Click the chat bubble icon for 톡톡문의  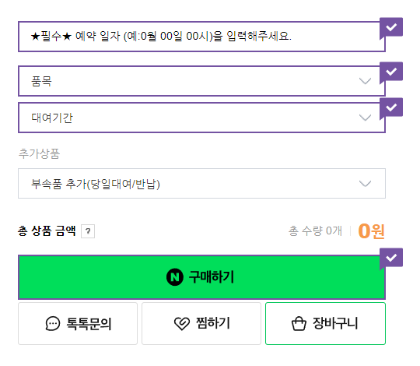pos(53,323)
